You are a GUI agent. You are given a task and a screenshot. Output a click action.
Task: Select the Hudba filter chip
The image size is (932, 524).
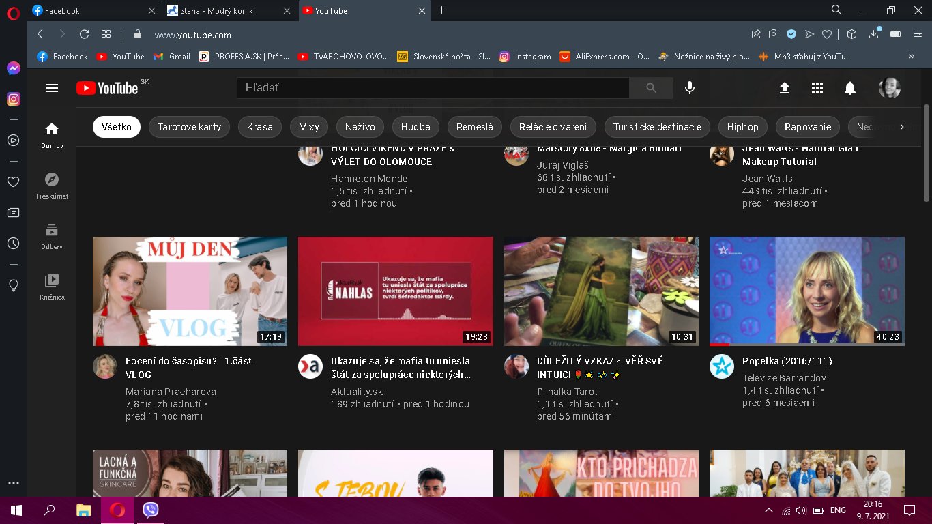(x=416, y=127)
